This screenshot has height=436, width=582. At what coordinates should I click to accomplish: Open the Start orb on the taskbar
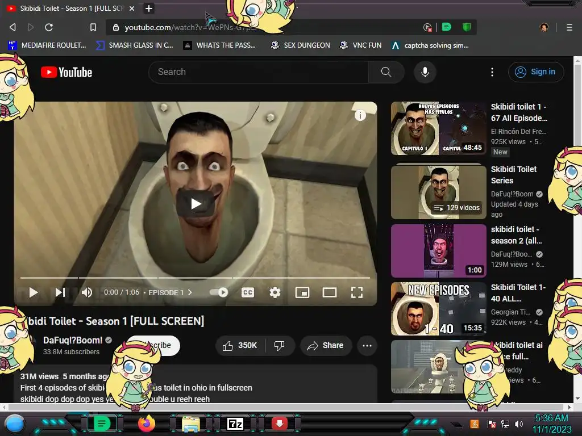point(14,424)
